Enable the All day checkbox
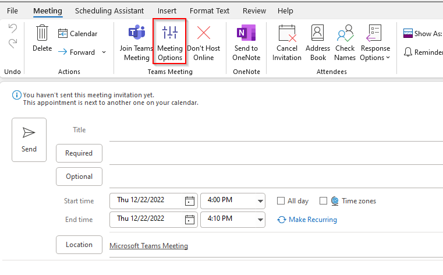Screen dimensions: 443x275 [281, 201]
